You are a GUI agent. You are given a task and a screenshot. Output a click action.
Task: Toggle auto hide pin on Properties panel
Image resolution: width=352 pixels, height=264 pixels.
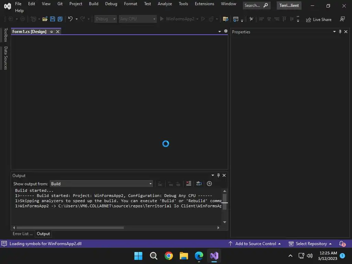(340, 32)
